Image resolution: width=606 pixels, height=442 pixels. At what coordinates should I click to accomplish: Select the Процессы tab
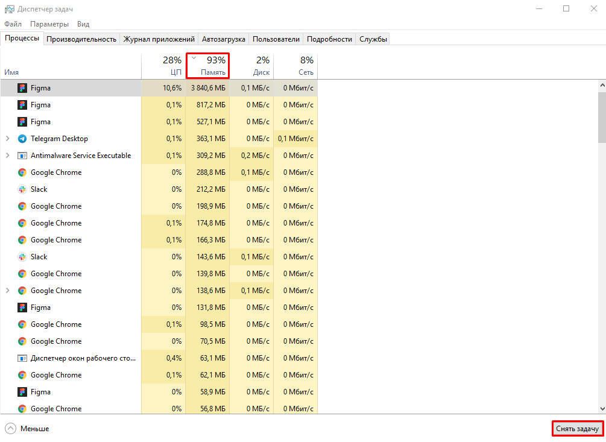click(x=22, y=38)
